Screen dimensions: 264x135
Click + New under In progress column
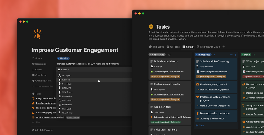click(x=200, y=125)
